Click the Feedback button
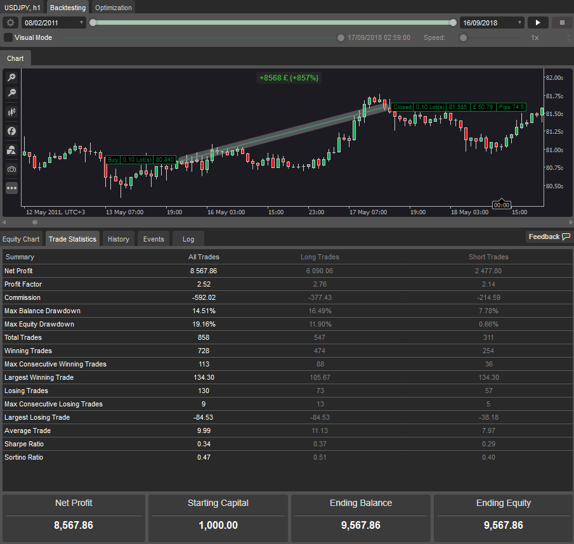This screenshot has height=544, width=574. coord(549,236)
